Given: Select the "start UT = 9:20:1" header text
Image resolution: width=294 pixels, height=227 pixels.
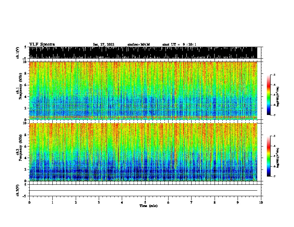Looking at the screenshot, I should point(179,45).
